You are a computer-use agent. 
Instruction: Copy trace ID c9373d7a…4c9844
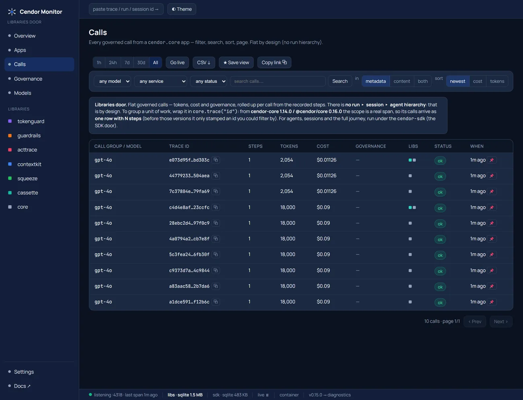click(216, 271)
